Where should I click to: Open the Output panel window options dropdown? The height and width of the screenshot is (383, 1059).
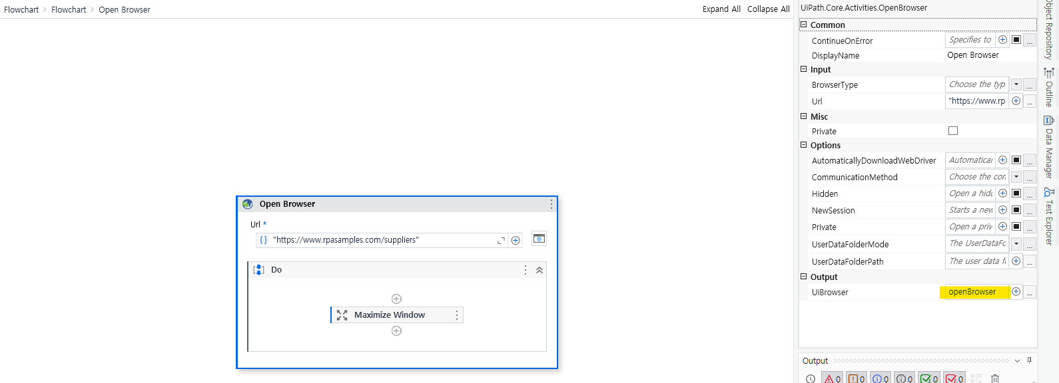1017,361
